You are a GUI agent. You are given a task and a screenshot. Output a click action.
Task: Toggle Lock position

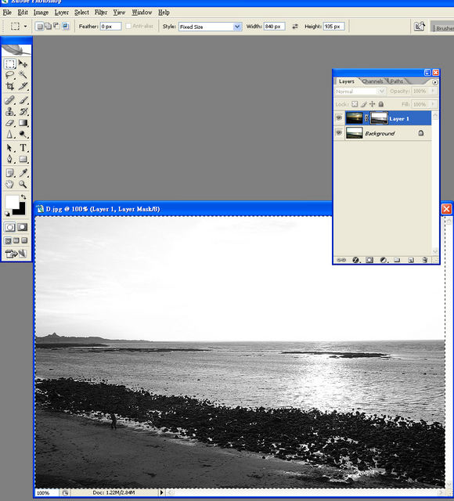point(373,104)
